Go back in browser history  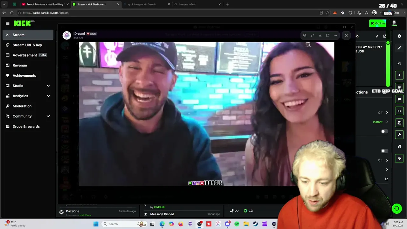click(4, 13)
